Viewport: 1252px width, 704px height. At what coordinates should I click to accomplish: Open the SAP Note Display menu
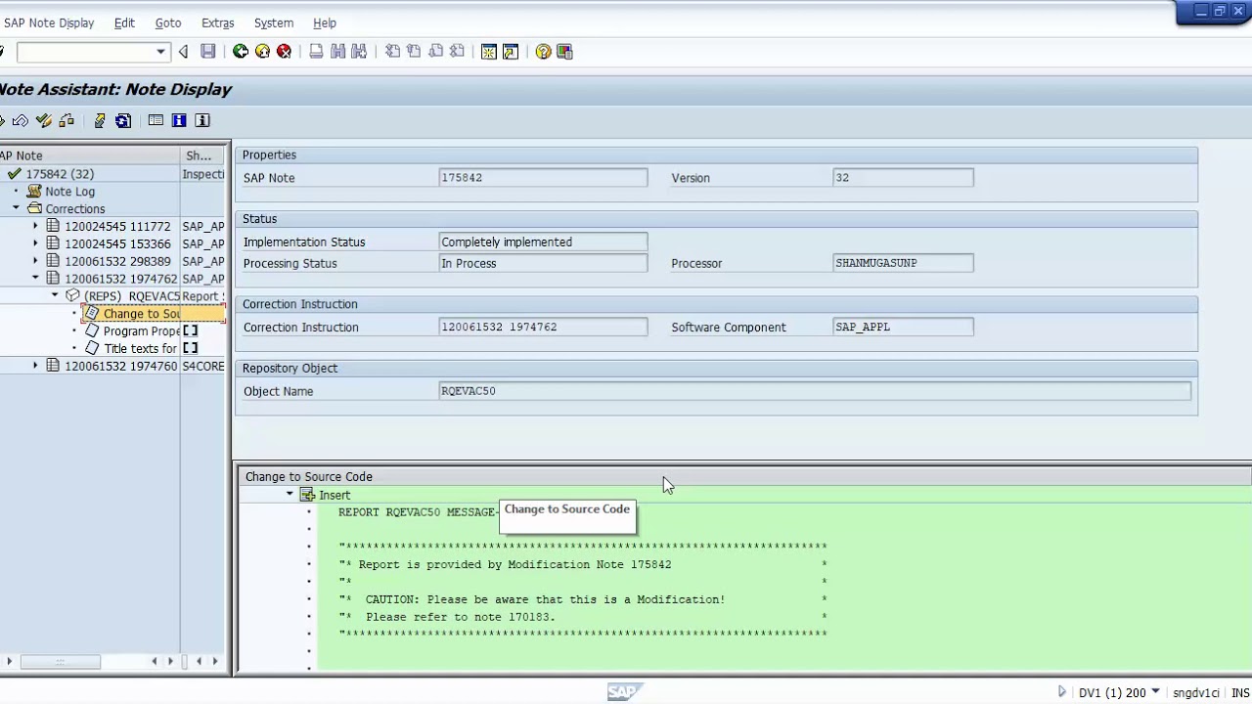[49, 22]
